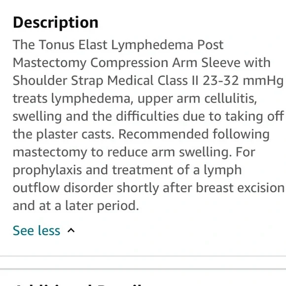Click the phrase "upper arm cellulitis"
This screenshot has height=286, width=286.
point(197,99)
